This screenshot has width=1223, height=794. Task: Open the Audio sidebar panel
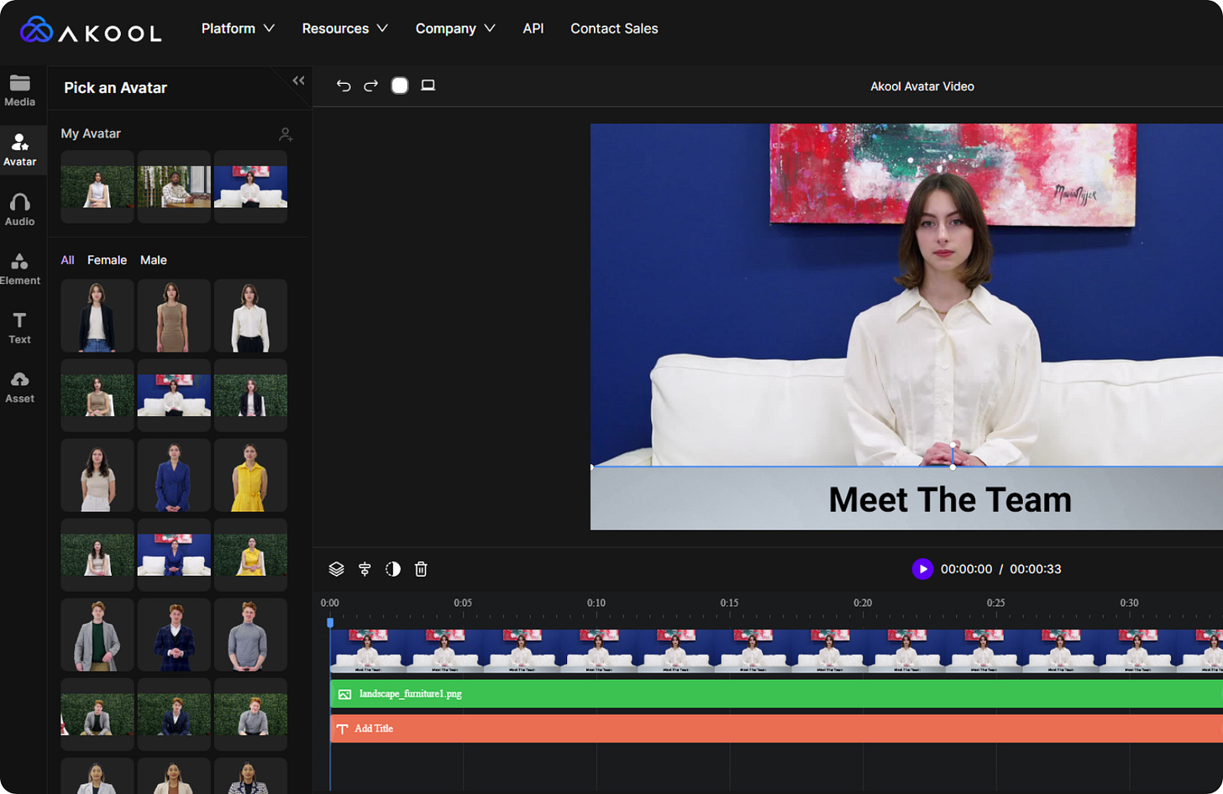[20, 210]
